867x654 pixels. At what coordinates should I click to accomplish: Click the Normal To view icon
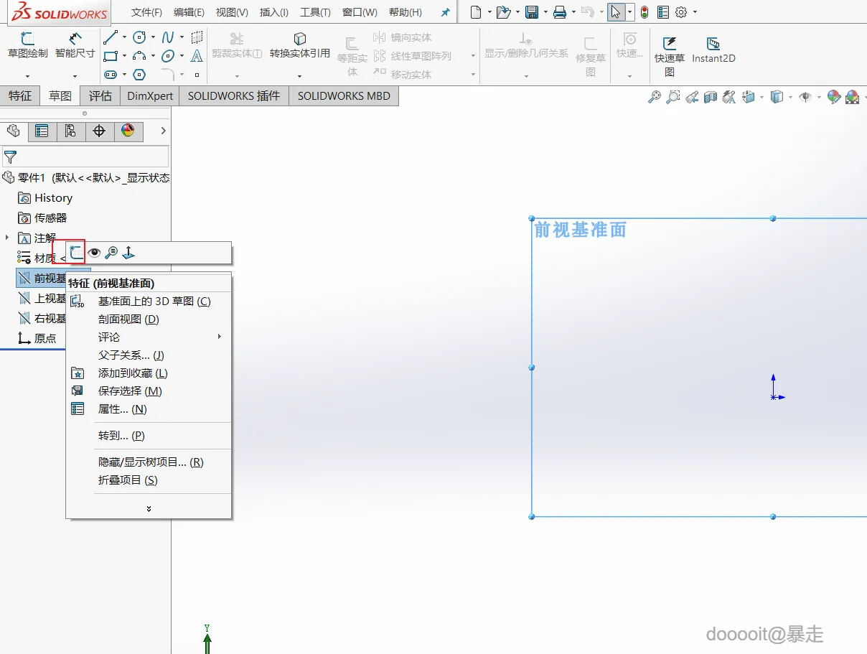[128, 253]
